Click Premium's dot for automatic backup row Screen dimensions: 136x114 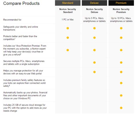tap(121, 95)
